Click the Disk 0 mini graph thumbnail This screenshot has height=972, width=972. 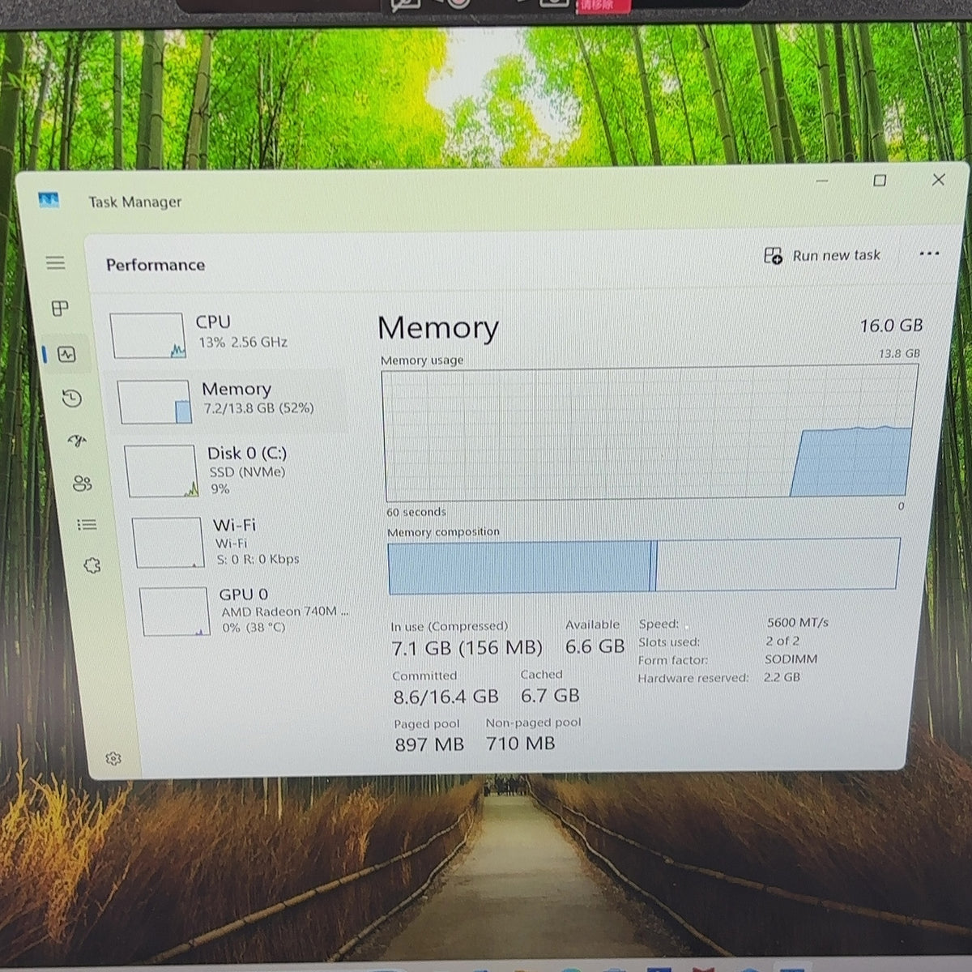tap(162, 471)
